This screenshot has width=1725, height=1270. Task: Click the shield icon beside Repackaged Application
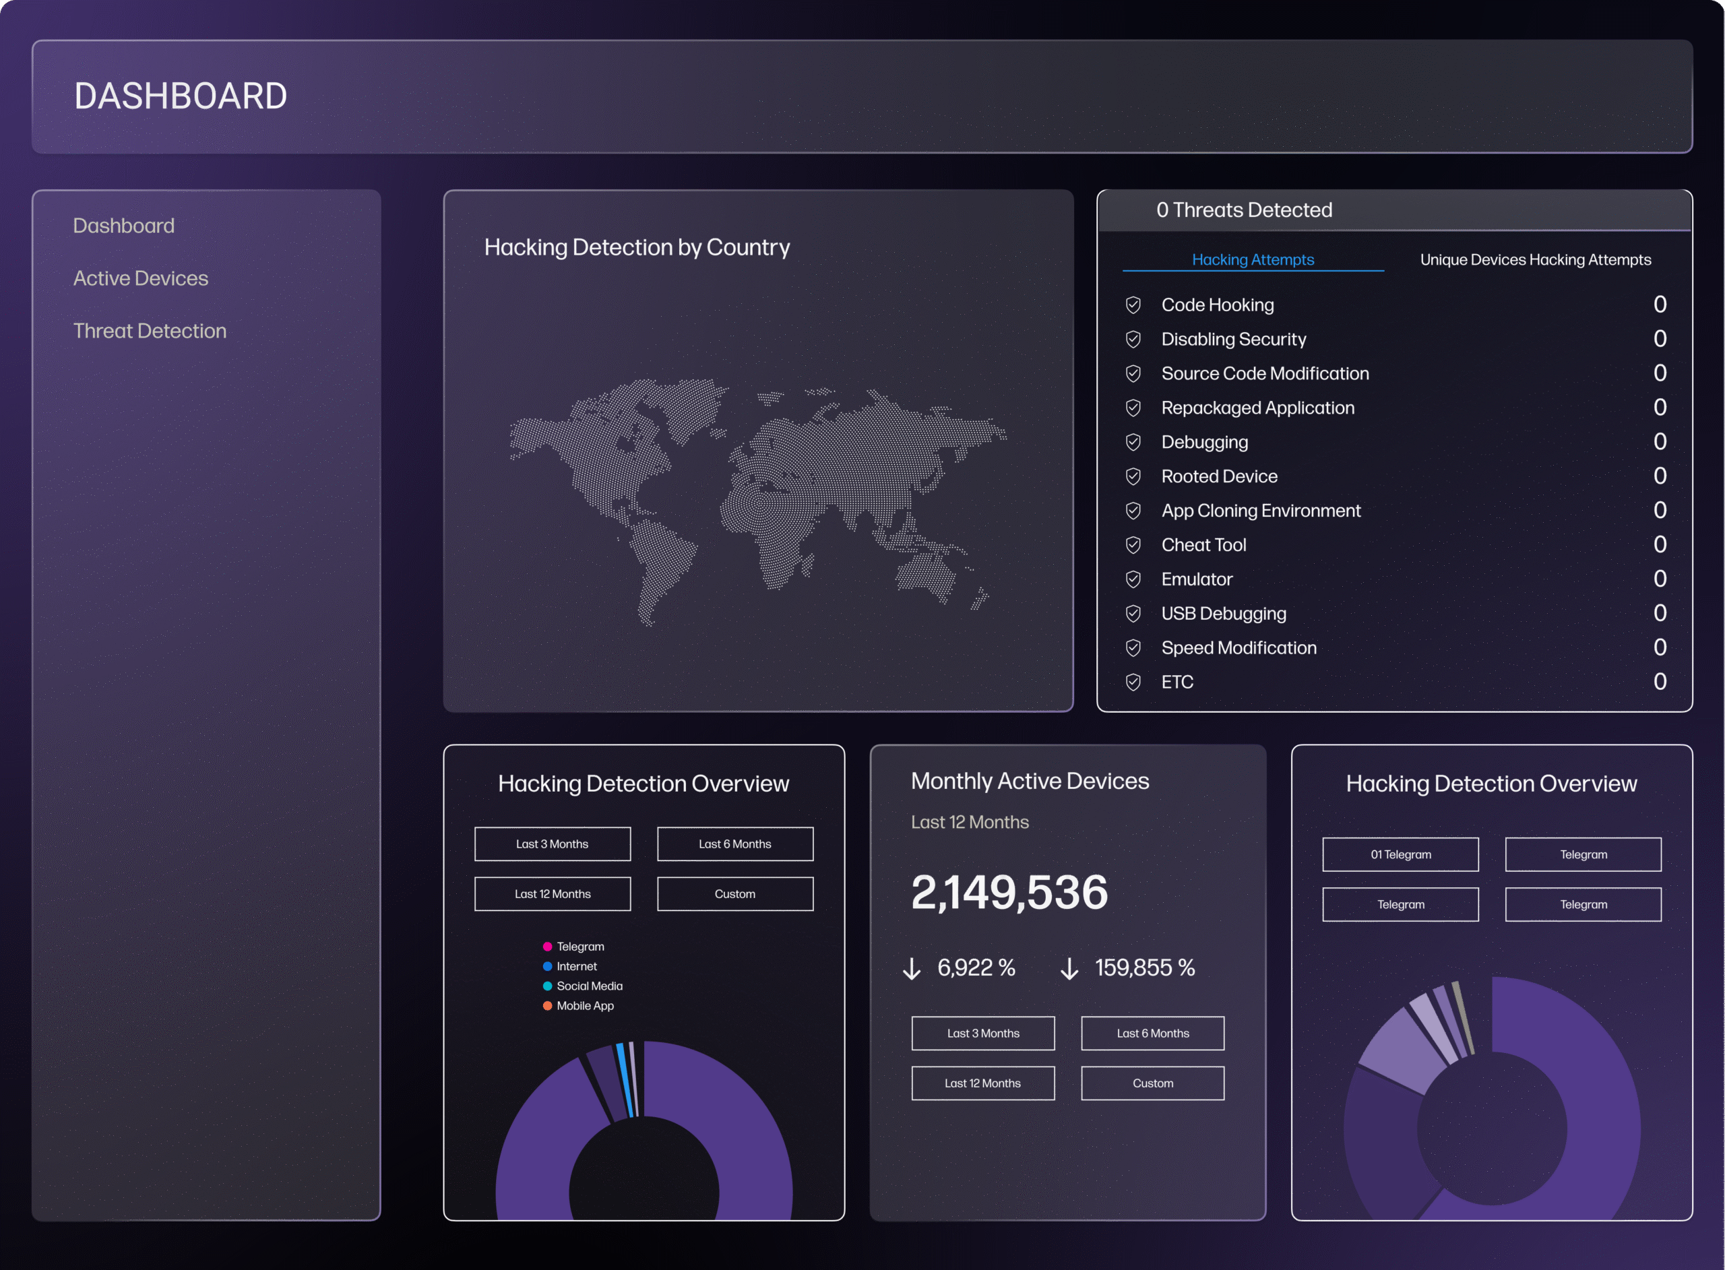[x=1133, y=408]
